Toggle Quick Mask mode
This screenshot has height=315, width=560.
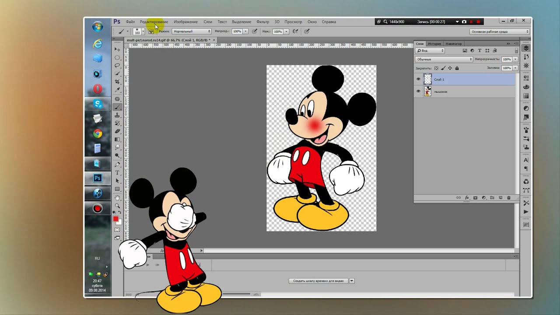[x=117, y=230]
